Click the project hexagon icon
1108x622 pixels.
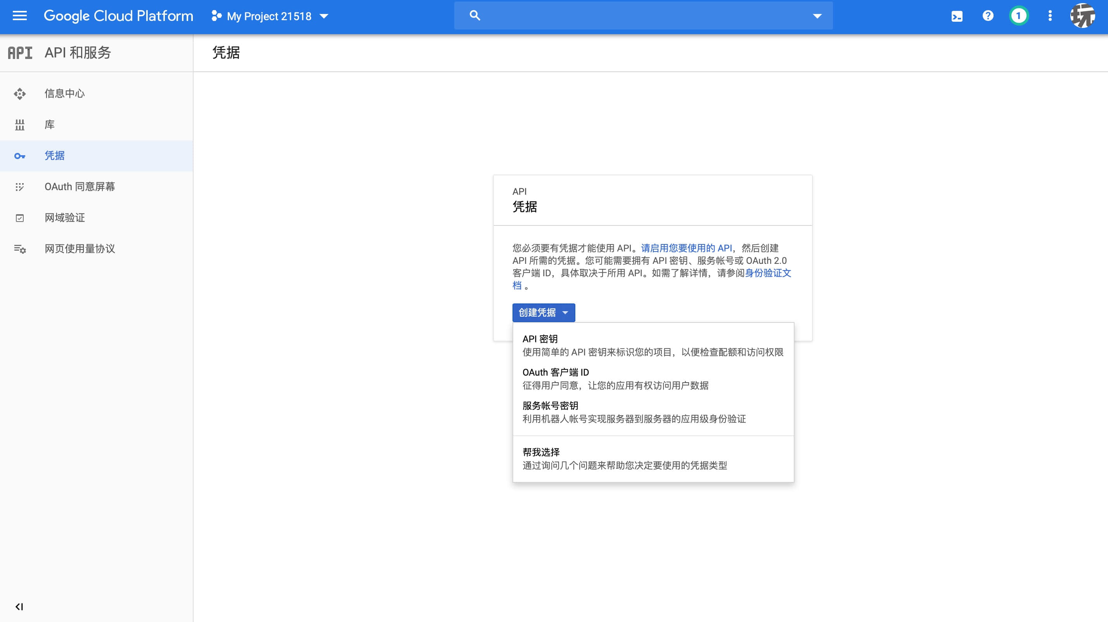coord(216,16)
